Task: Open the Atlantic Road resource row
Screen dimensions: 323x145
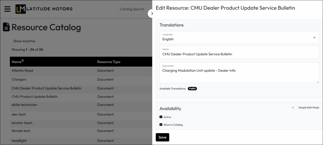Action: tap(81, 71)
